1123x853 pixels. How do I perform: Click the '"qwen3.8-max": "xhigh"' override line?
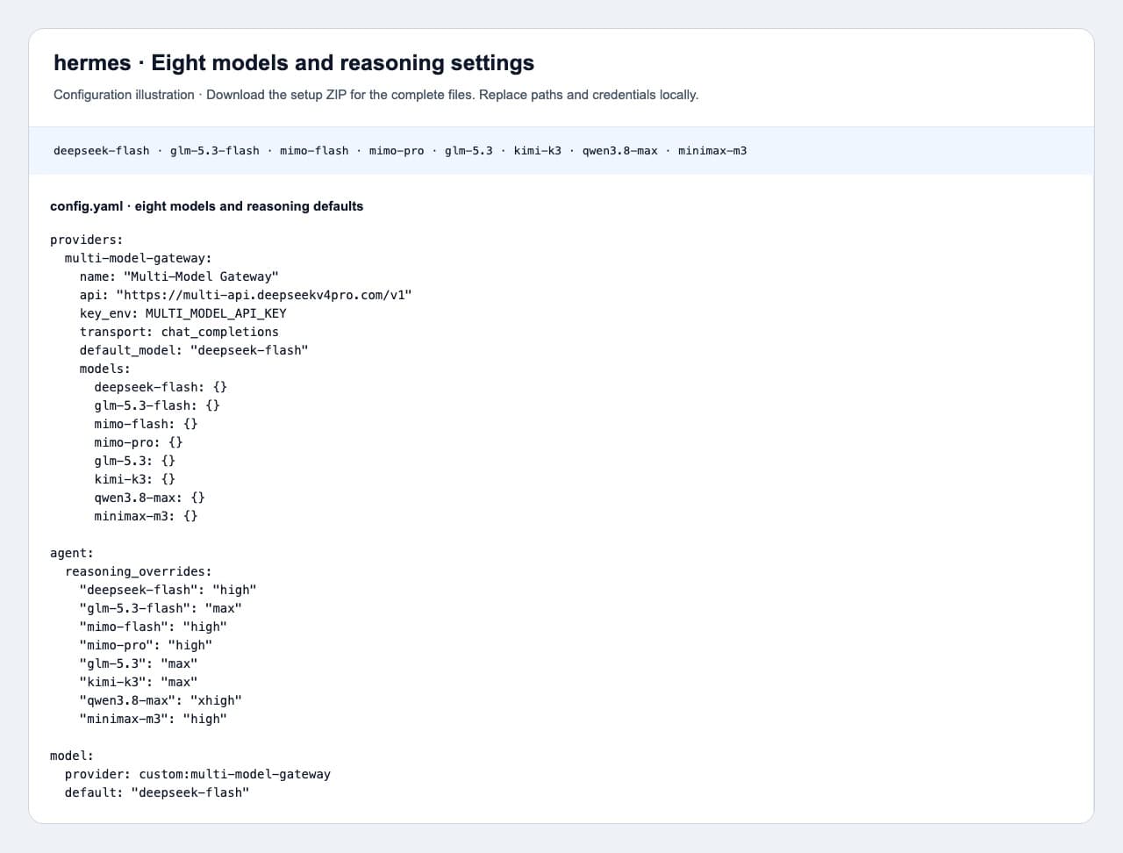(x=161, y=700)
